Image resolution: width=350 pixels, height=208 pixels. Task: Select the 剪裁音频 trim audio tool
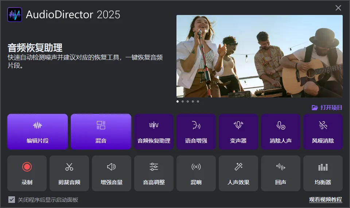click(69, 173)
